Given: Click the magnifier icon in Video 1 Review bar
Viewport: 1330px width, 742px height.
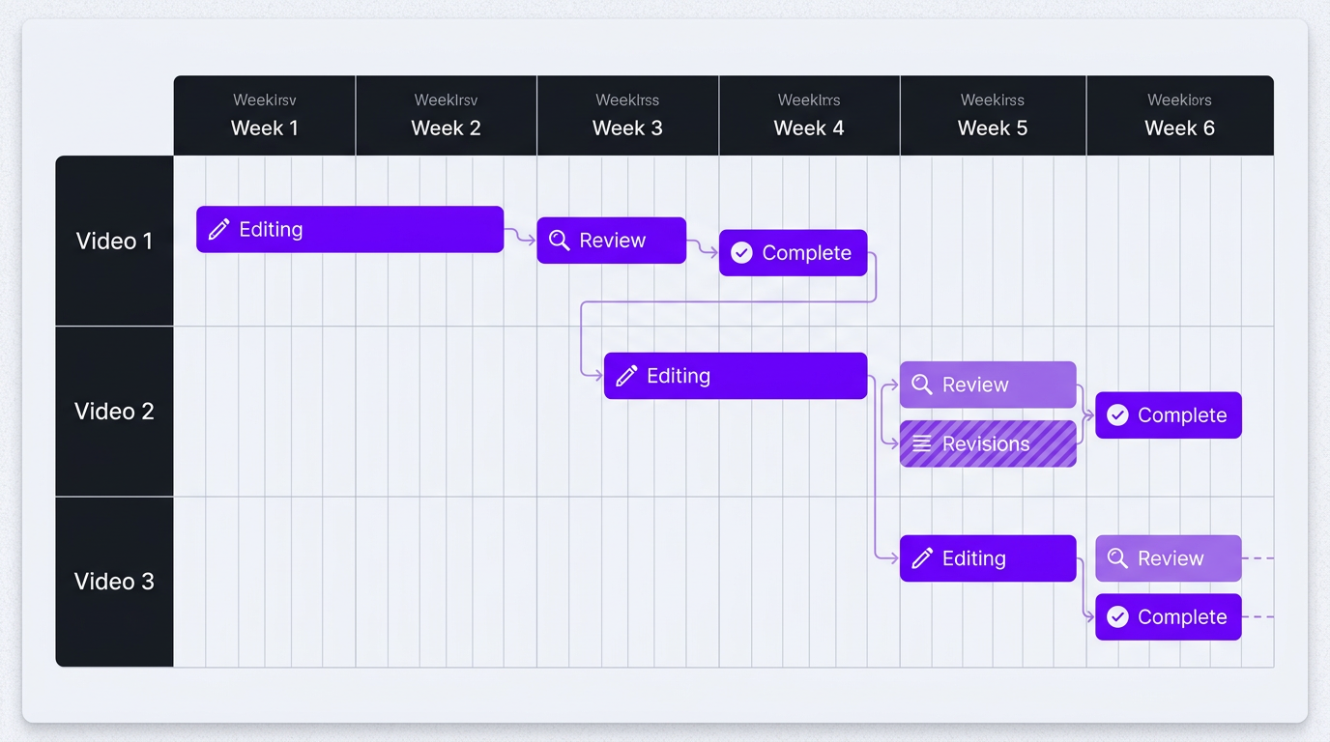Looking at the screenshot, I should 559,240.
